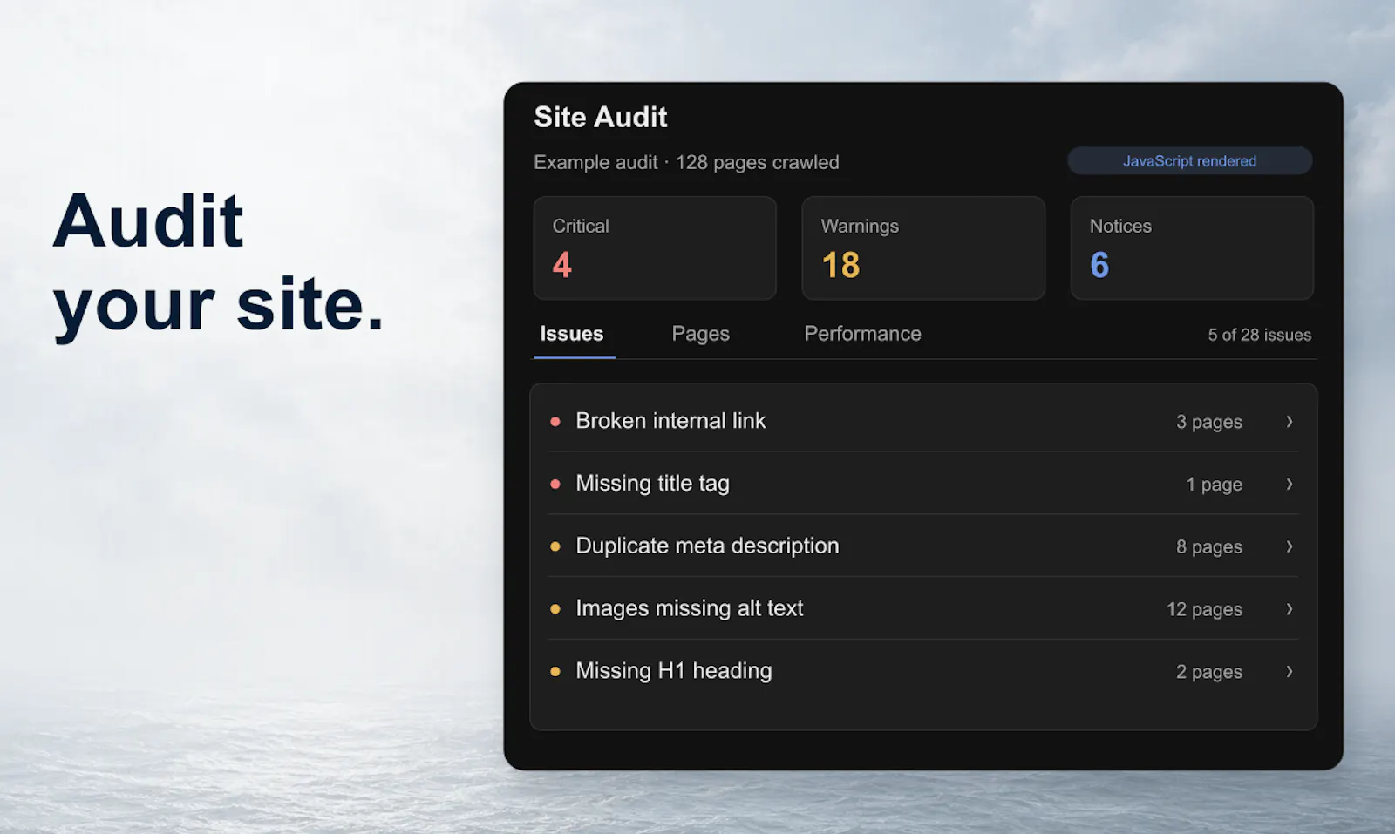Select the Notices summary card

coord(1192,248)
